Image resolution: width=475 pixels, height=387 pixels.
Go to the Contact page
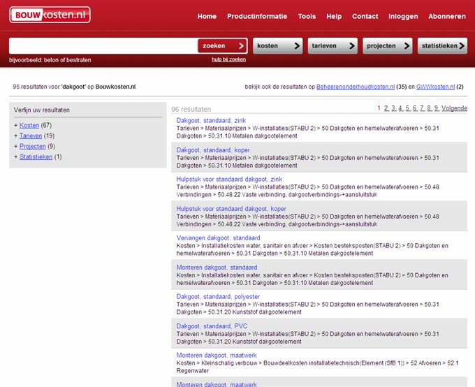coord(365,16)
